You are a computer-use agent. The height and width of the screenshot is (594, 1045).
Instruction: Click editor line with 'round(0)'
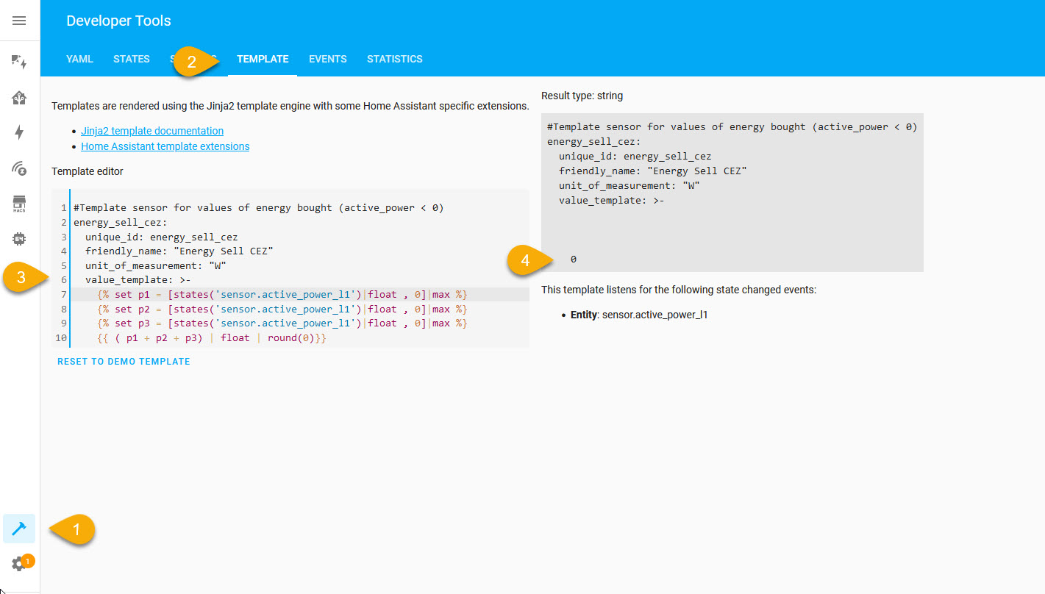(x=212, y=338)
